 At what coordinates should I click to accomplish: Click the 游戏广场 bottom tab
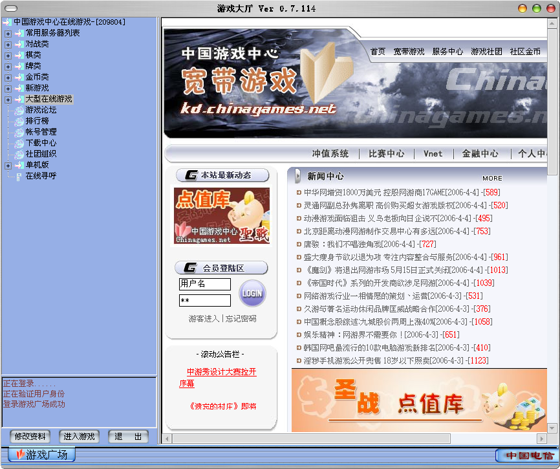tap(42, 454)
